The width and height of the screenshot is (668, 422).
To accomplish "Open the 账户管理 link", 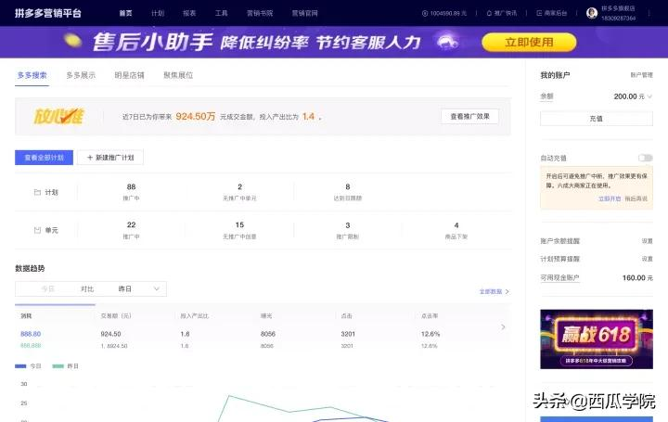I will coord(642,75).
